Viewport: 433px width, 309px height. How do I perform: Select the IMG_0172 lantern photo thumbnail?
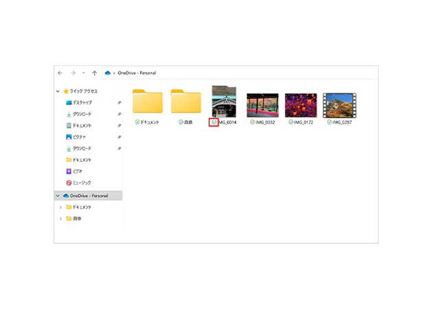pos(301,105)
